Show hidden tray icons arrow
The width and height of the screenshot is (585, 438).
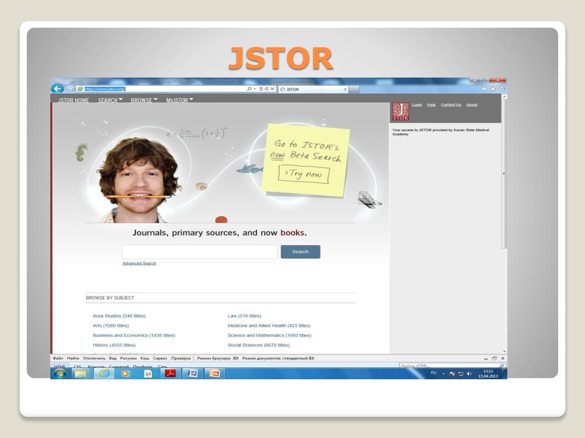click(x=443, y=374)
